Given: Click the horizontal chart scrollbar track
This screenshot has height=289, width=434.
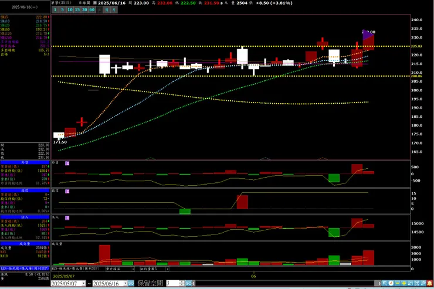Looking at the screenshot, I should pyautogui.click(x=286, y=284).
